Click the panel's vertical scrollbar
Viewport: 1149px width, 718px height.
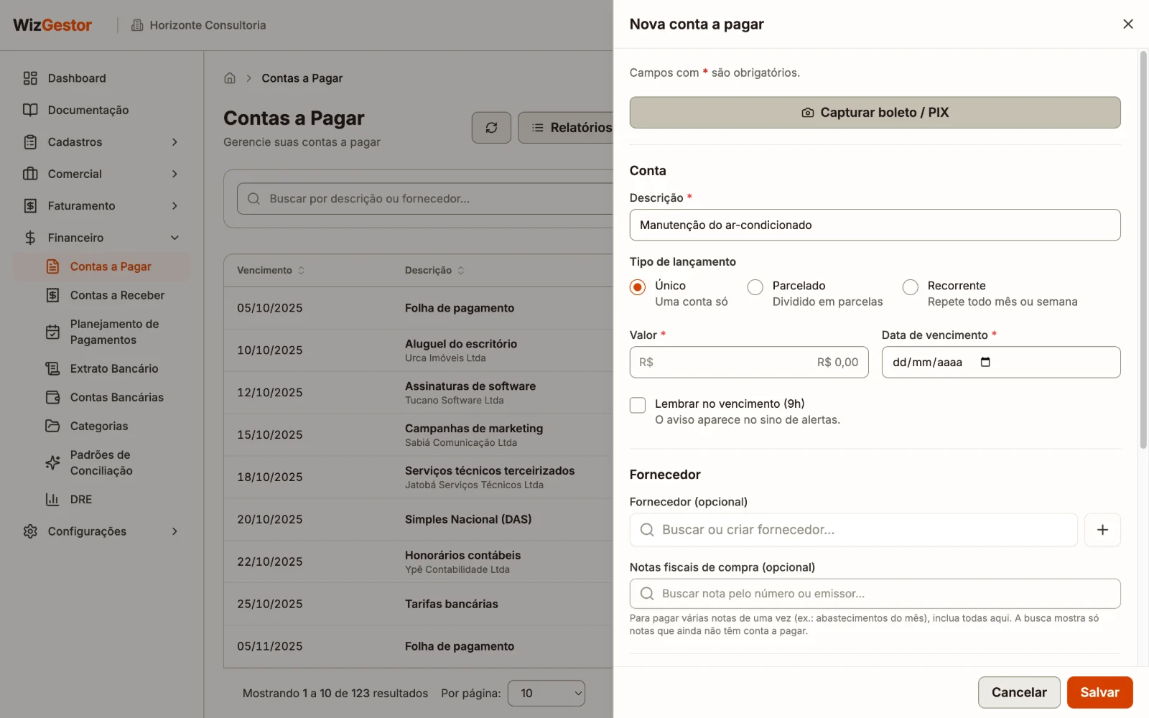pyautogui.click(x=1143, y=250)
